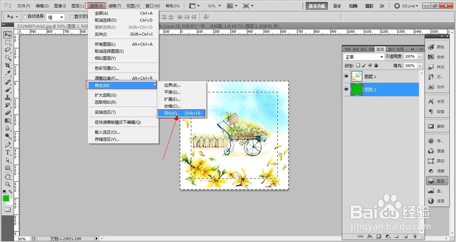Open the 填充 fill slider arrow

pos(420,66)
